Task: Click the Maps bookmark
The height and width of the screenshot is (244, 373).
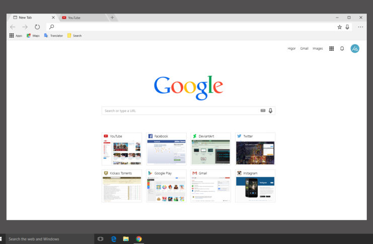Action: pos(33,36)
